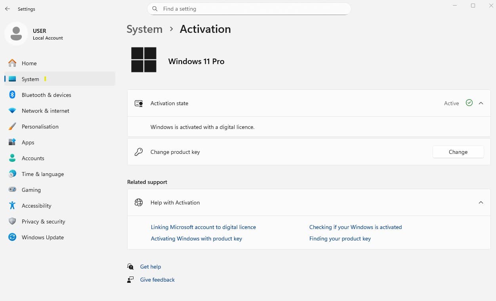Go back using the arrow button
The width and height of the screenshot is (496, 301).
pos(7,9)
